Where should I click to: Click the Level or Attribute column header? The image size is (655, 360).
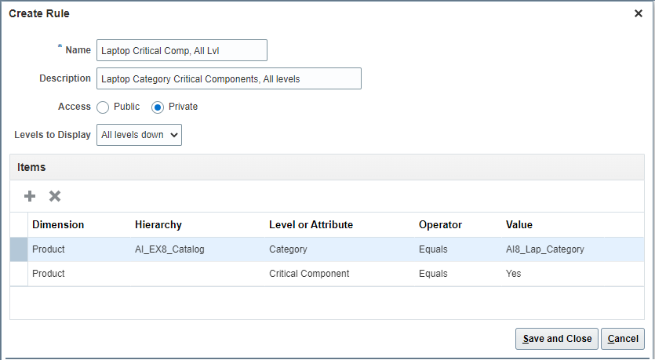coord(311,225)
